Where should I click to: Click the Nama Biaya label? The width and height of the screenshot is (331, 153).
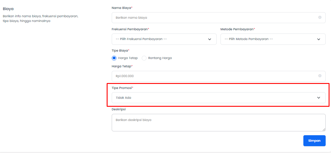[x=122, y=8]
